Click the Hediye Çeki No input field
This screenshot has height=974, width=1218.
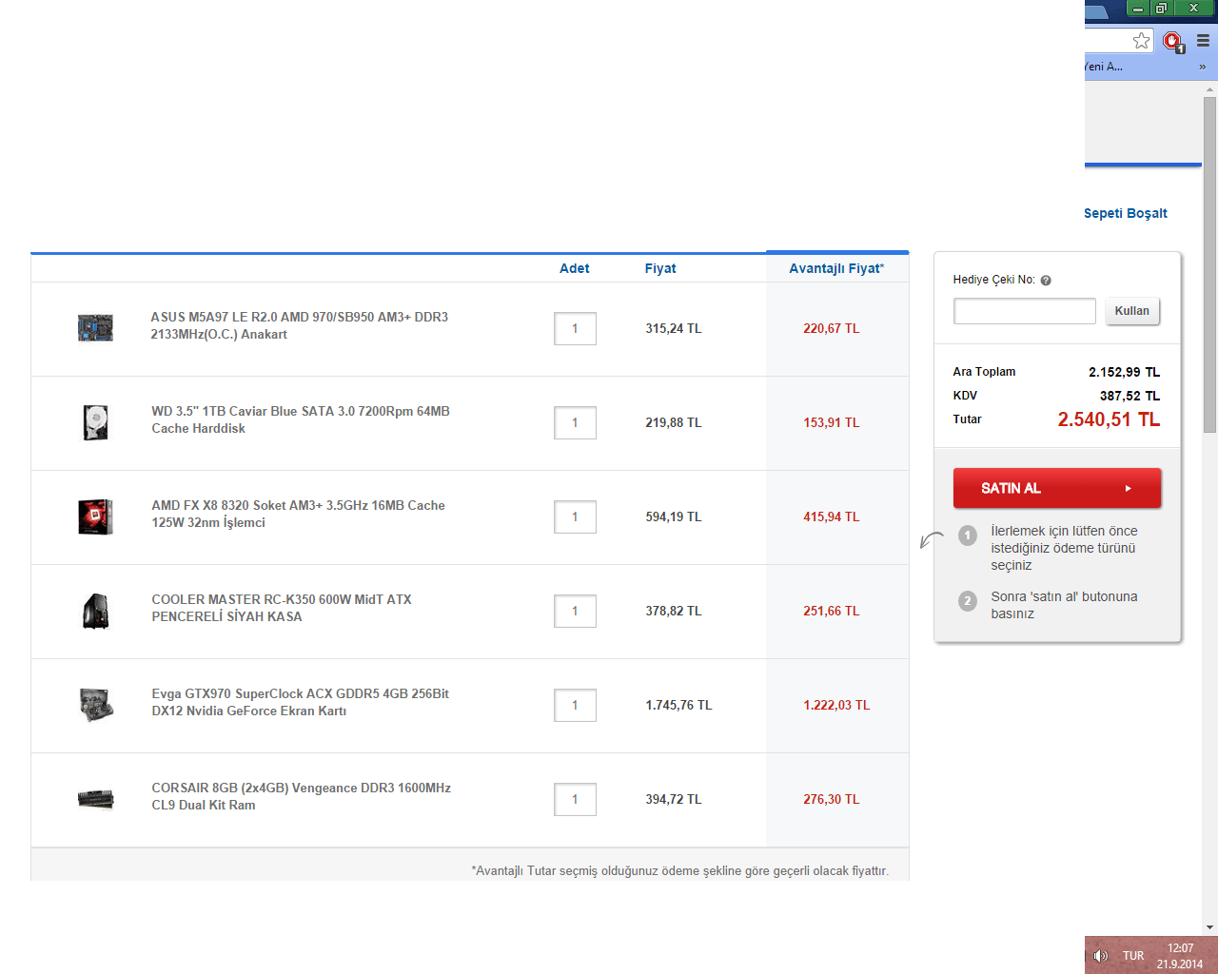pyautogui.click(x=1025, y=311)
